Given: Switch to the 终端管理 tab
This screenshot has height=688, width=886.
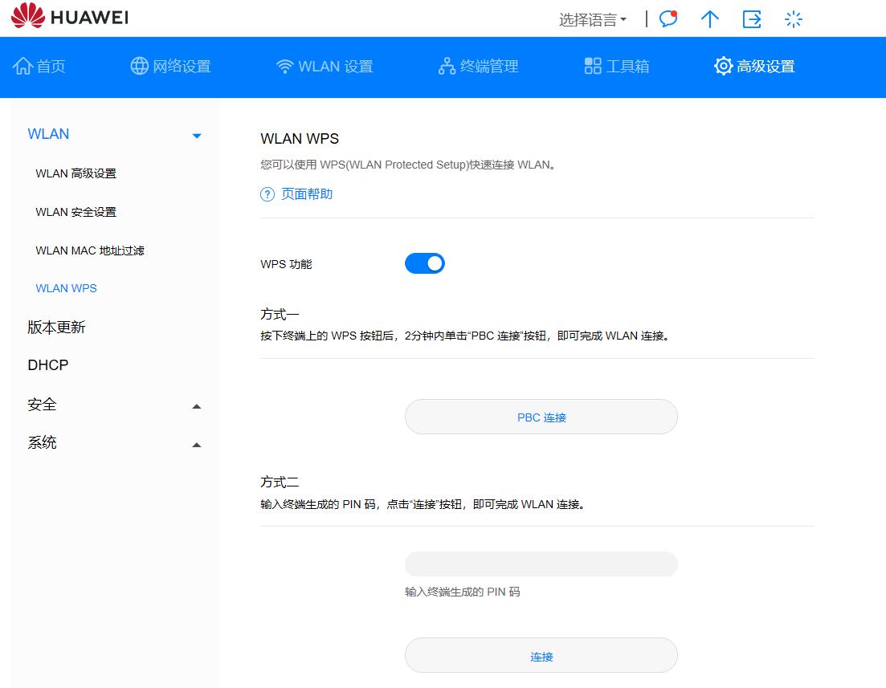Looking at the screenshot, I should tap(478, 66).
